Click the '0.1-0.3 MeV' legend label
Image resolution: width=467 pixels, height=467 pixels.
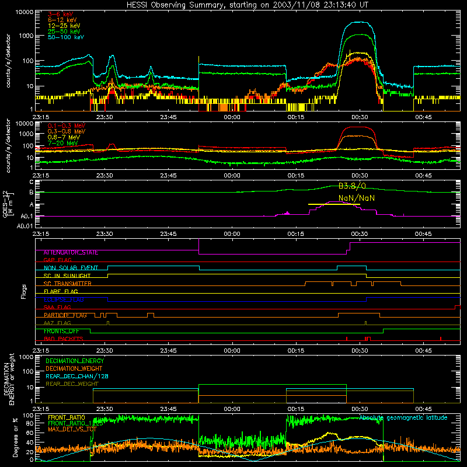point(67,126)
